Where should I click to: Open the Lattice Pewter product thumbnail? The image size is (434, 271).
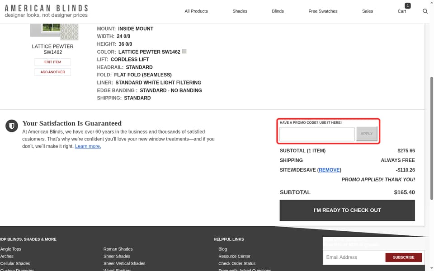point(54,32)
